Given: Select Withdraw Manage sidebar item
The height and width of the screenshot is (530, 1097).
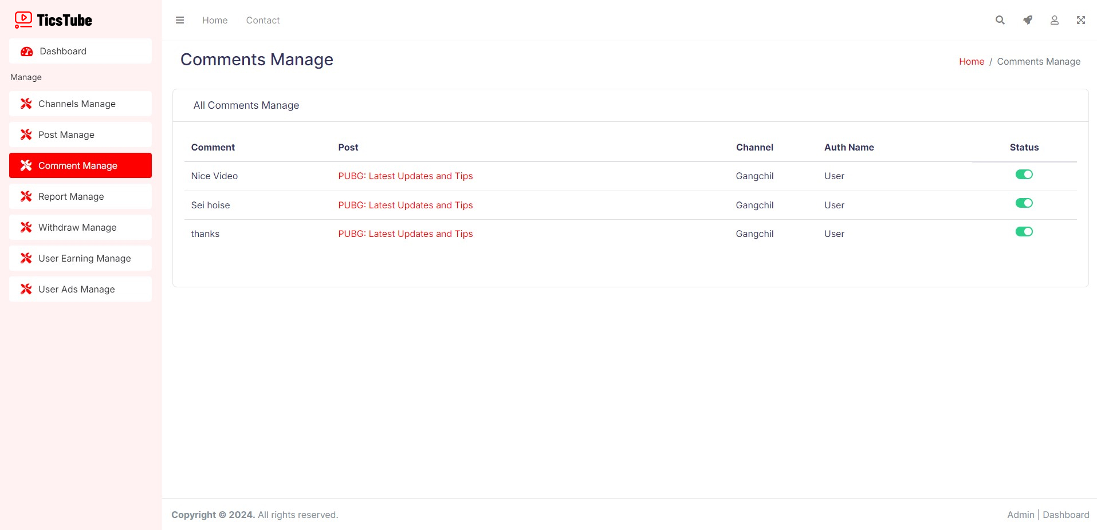Looking at the screenshot, I should point(77,228).
